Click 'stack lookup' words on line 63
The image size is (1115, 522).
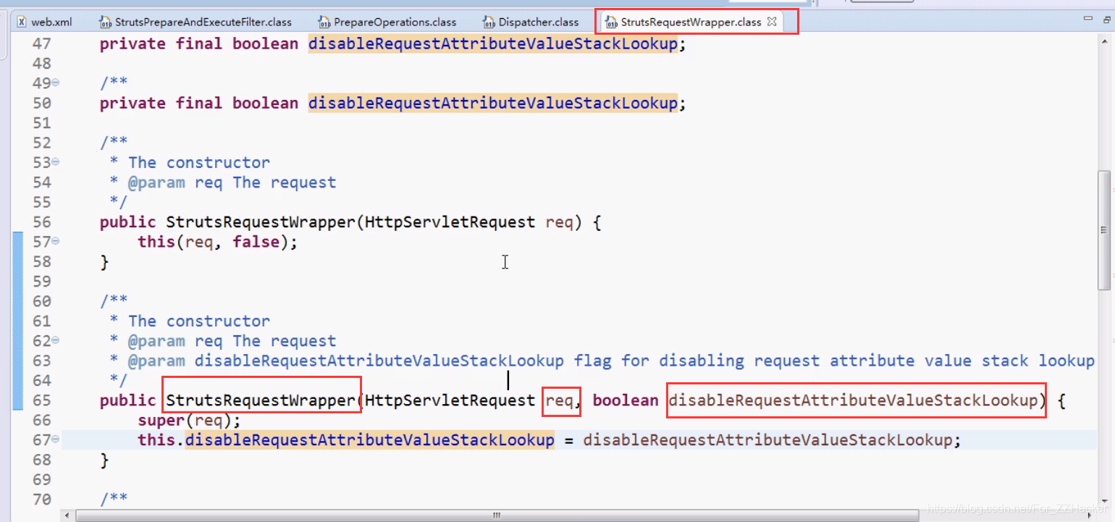(x=1038, y=361)
